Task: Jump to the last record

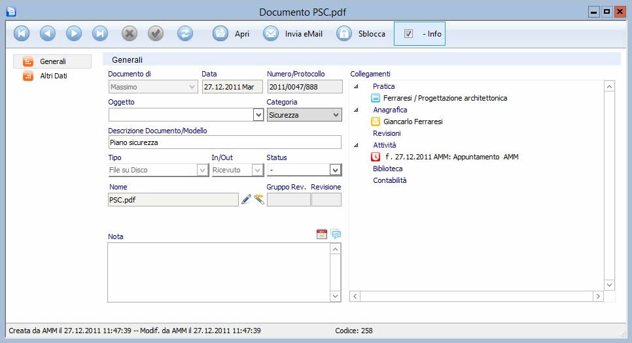Action: [x=100, y=33]
